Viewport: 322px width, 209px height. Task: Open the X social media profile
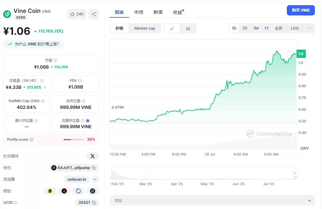(x=93, y=156)
